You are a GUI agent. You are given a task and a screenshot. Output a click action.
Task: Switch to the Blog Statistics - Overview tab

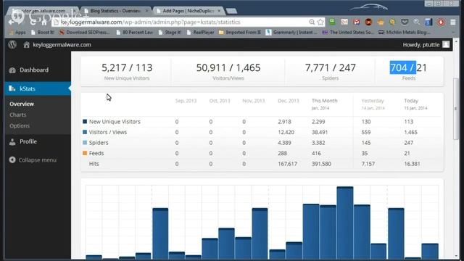[x=115, y=11]
